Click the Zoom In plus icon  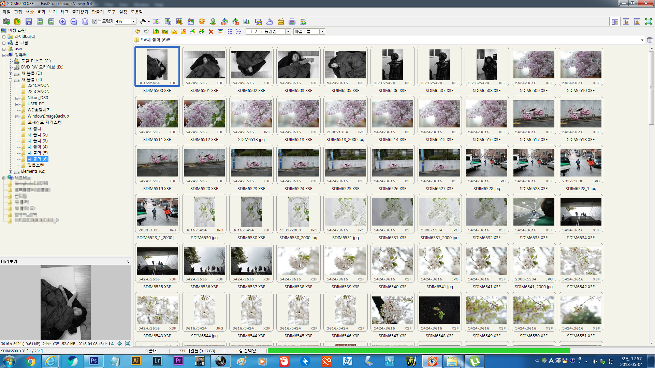(x=62, y=21)
